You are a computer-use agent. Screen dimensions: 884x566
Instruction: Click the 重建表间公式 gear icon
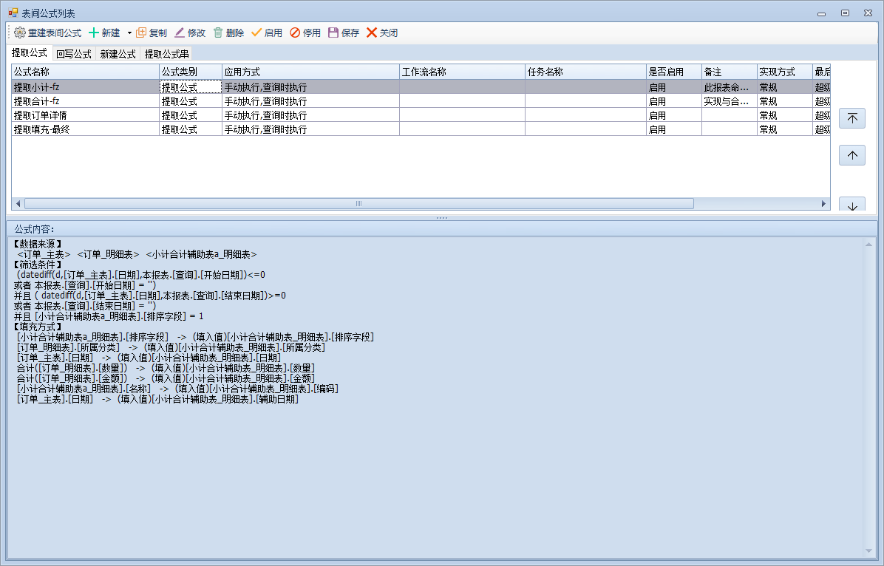[x=20, y=33]
